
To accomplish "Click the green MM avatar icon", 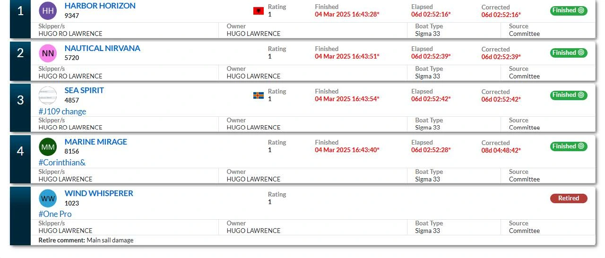I will (48, 147).
